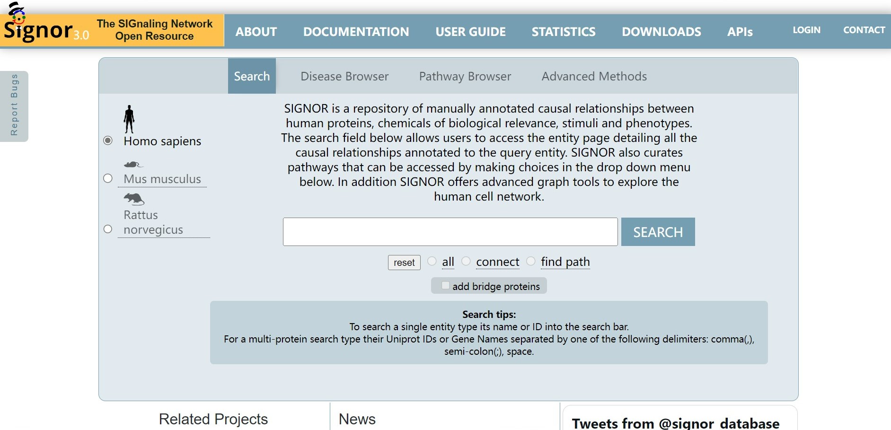Image resolution: width=891 pixels, height=430 pixels.
Task: Click the 'News' heading
Action: (x=357, y=419)
